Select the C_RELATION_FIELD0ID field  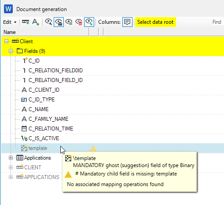(x=55, y=71)
